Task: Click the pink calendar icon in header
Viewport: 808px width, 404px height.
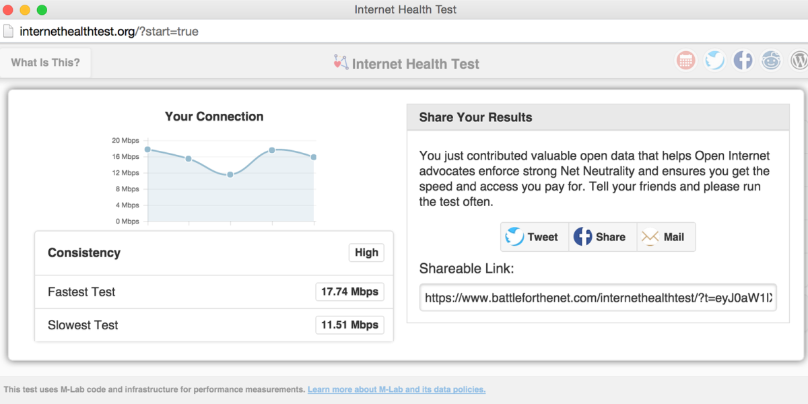Action: click(x=685, y=61)
